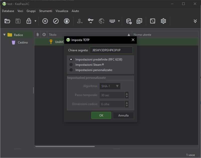Viewport: 201px width, 158px height.
Task: Click the Open Database folder icon
Action: click(7, 21)
